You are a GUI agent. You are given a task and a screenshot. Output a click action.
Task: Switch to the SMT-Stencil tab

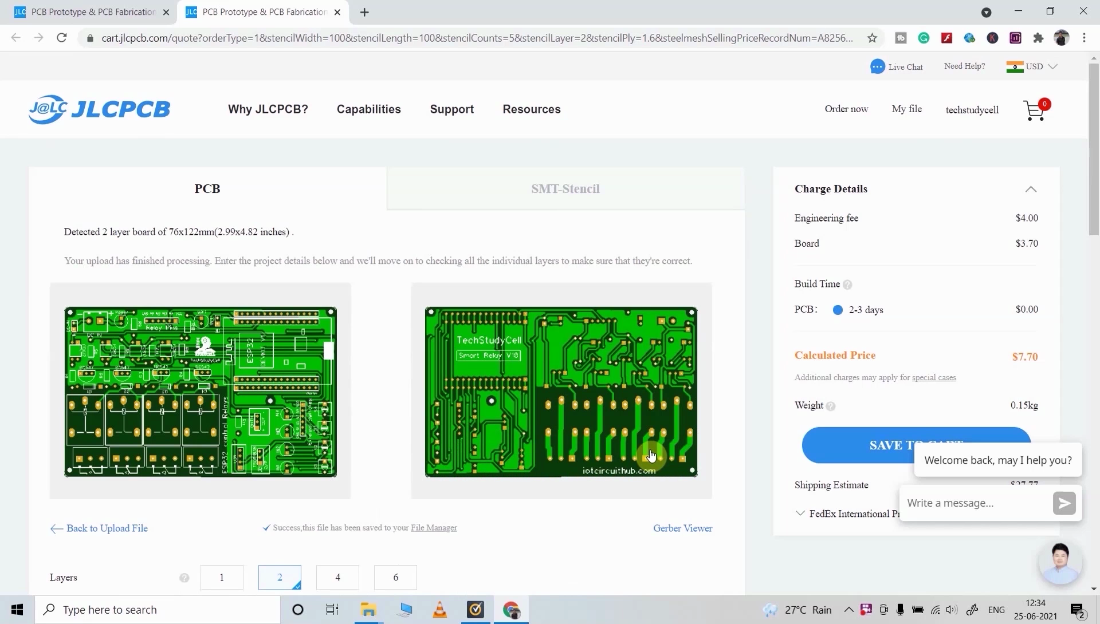click(565, 188)
